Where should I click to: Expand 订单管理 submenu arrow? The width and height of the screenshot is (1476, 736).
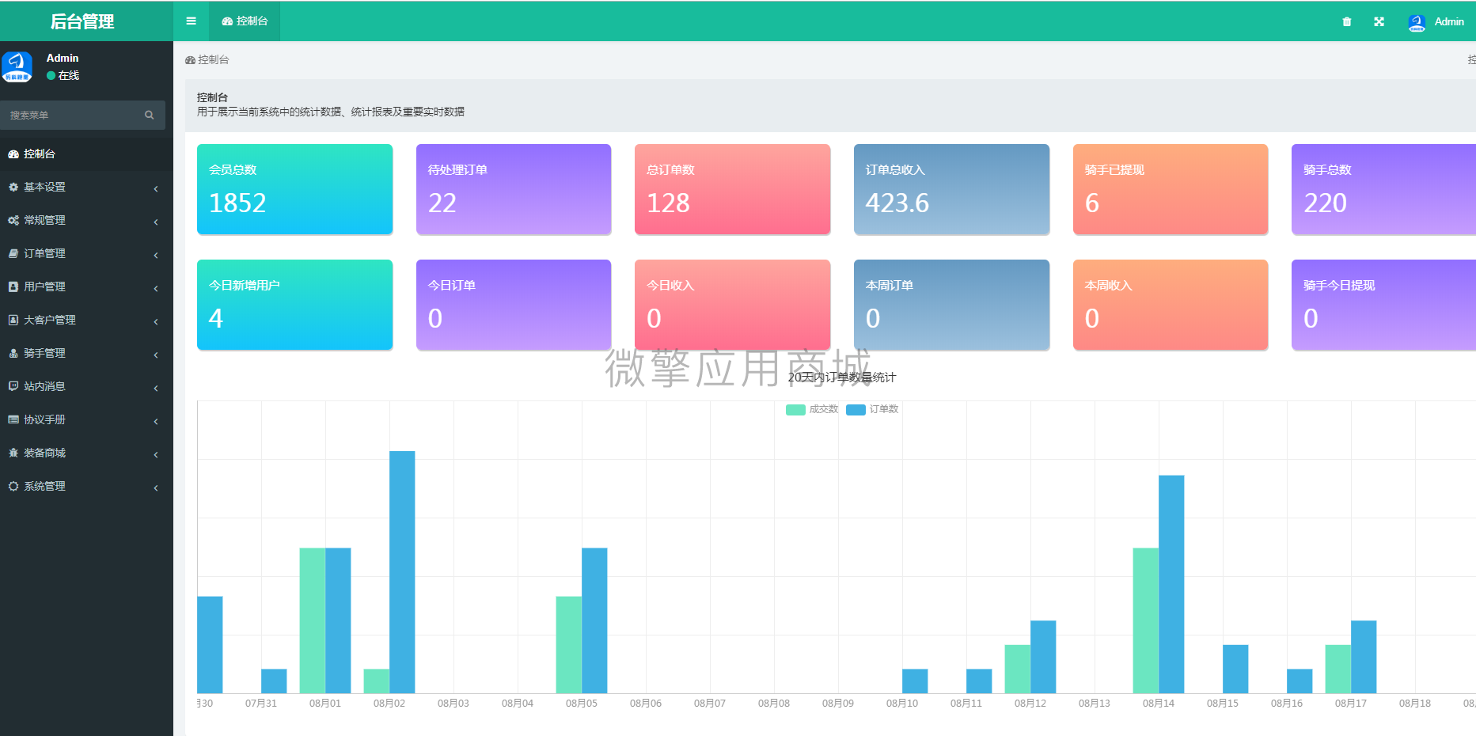[x=156, y=255]
